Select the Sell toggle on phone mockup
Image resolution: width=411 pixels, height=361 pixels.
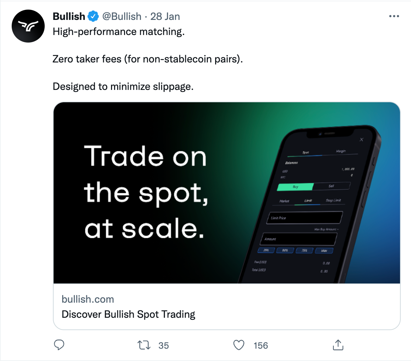(331, 186)
